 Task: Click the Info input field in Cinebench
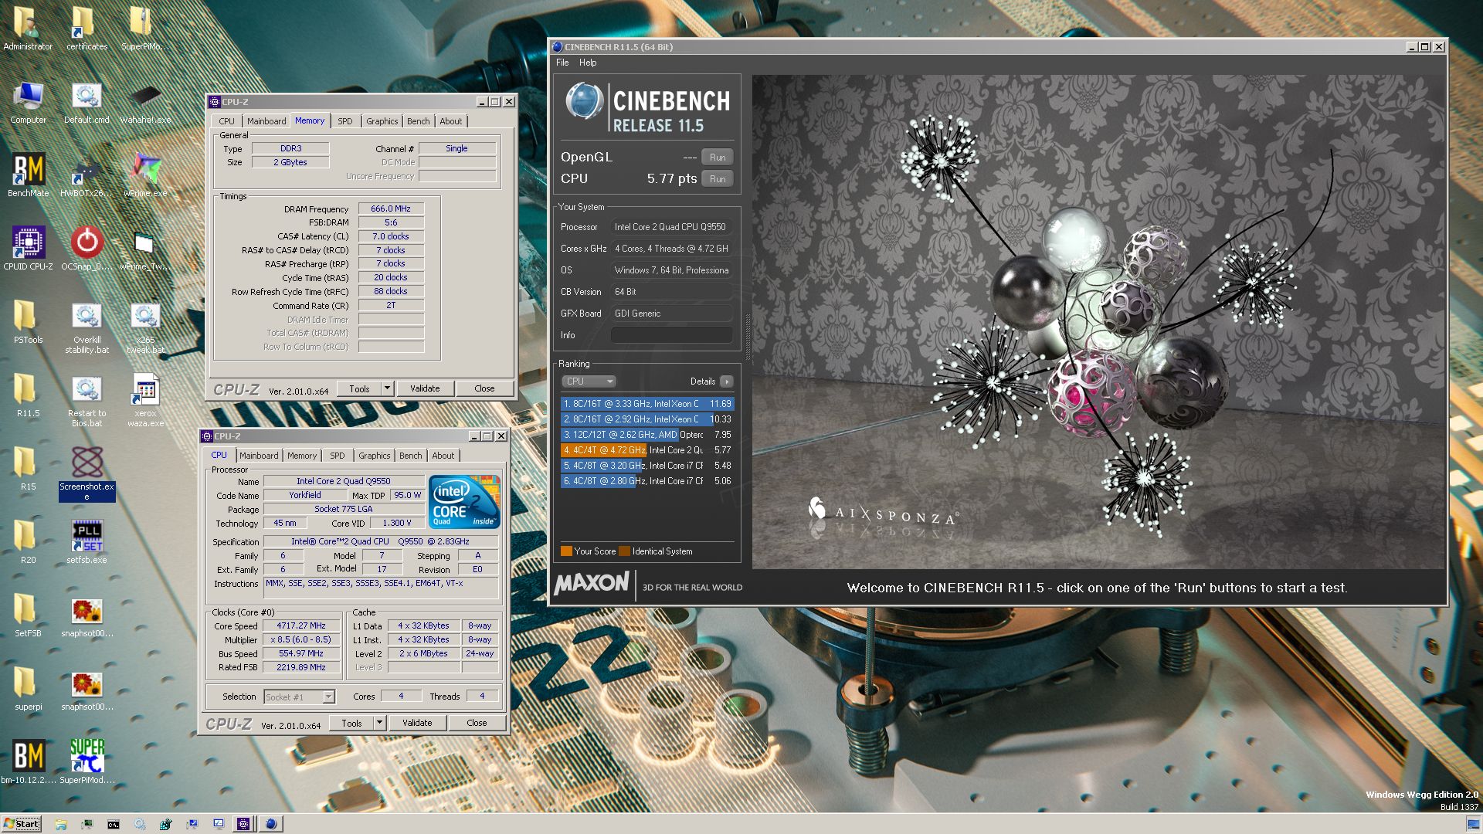tap(671, 335)
